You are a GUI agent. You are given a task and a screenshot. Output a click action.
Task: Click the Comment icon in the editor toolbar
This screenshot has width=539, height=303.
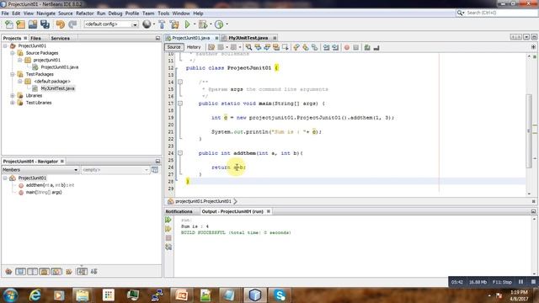367,47
